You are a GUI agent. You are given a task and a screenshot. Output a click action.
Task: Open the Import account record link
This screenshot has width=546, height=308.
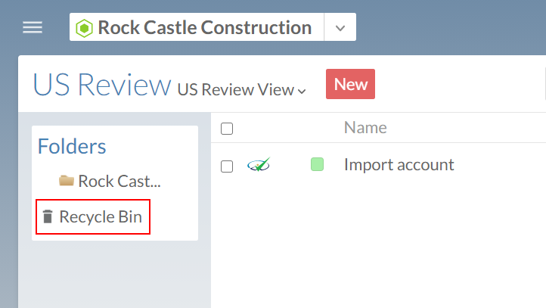(399, 164)
